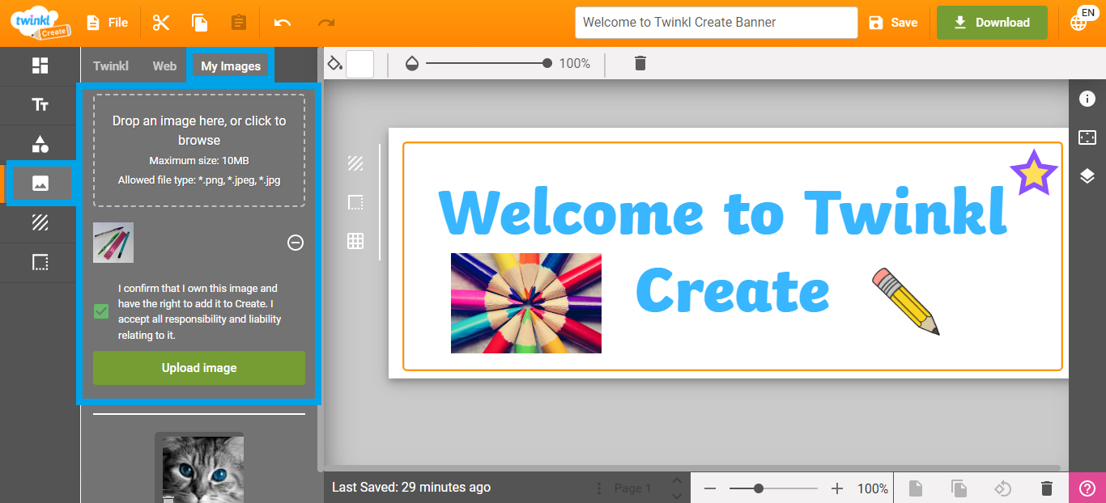Click the opacity droplet icon
This screenshot has width=1106, height=503.
click(x=412, y=64)
